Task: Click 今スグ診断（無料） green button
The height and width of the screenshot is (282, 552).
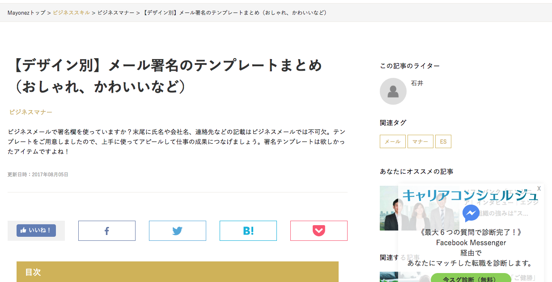Action: [x=471, y=278]
